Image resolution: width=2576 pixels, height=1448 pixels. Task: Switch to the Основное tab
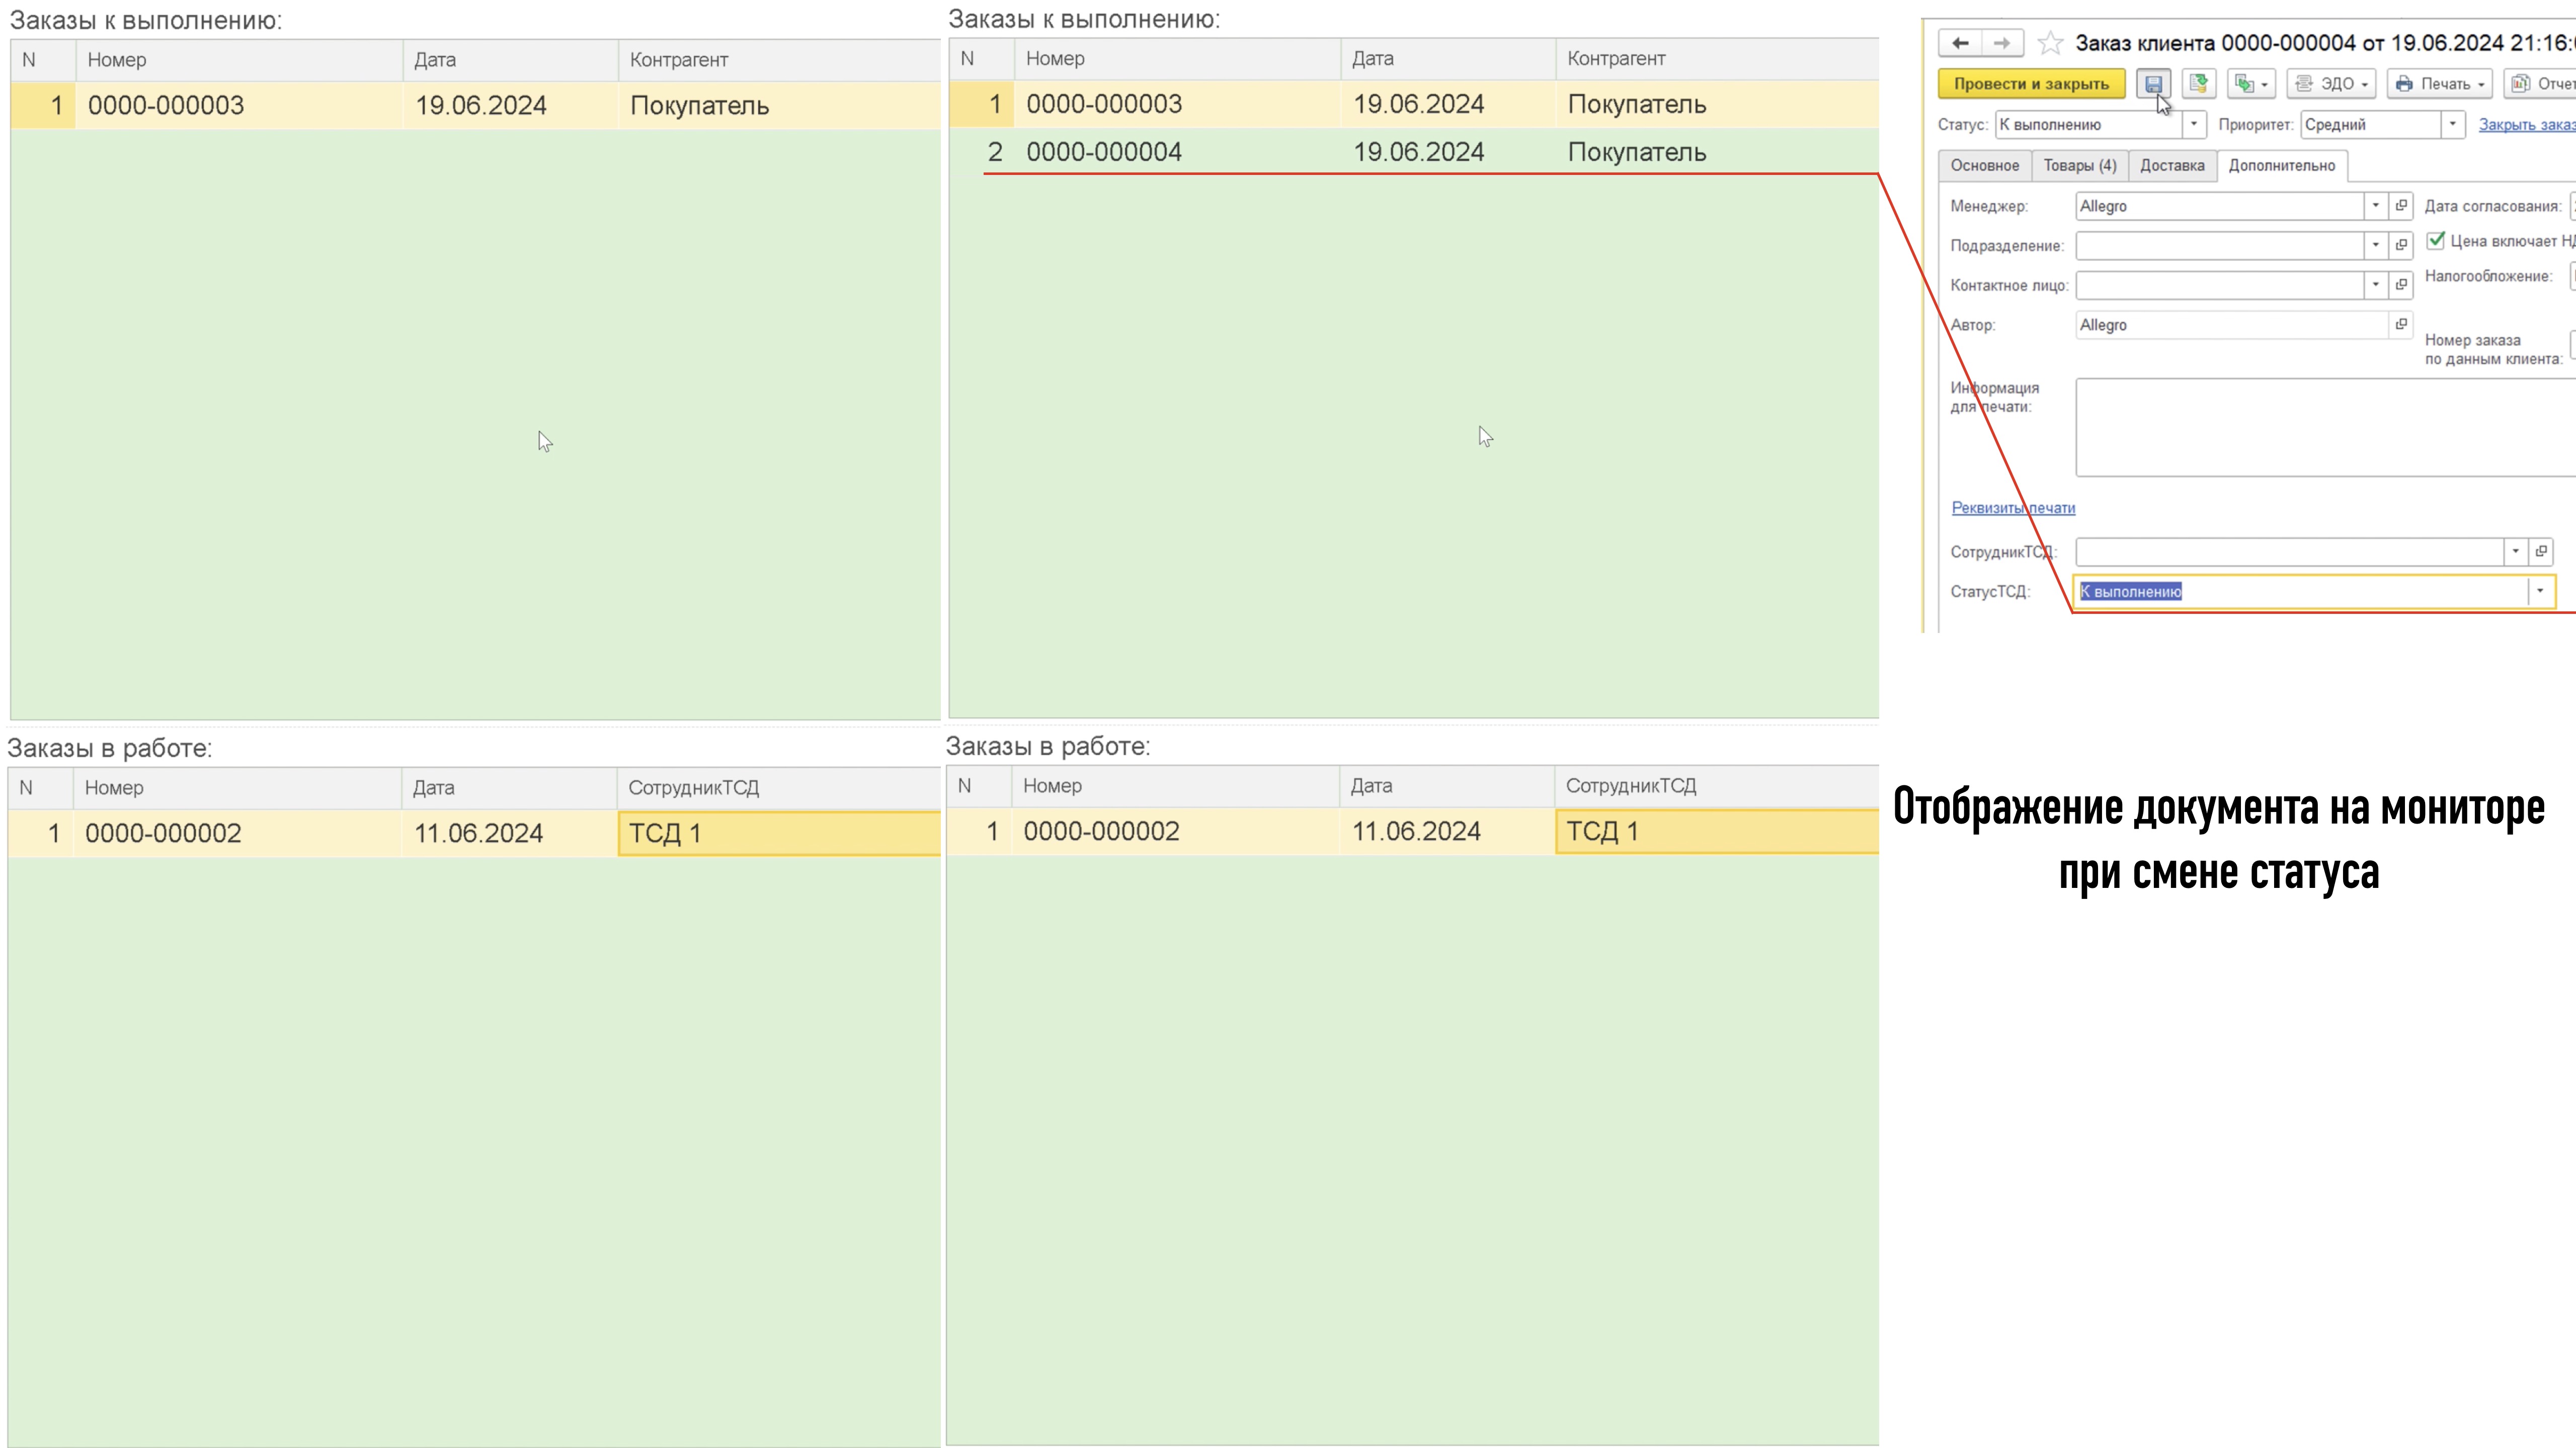point(1984,166)
